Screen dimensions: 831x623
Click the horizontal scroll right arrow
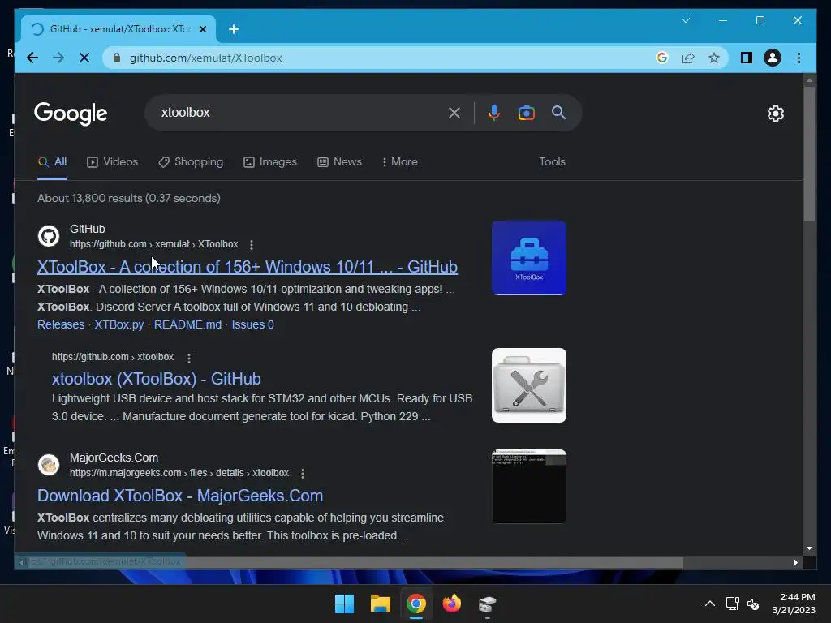click(795, 563)
